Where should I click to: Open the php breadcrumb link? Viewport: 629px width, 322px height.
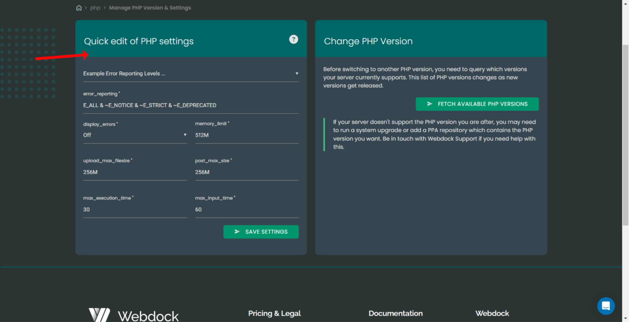[95, 8]
